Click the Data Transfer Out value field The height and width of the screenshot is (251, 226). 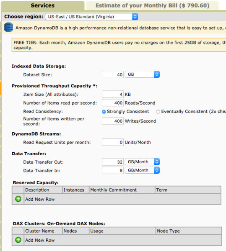point(113,162)
